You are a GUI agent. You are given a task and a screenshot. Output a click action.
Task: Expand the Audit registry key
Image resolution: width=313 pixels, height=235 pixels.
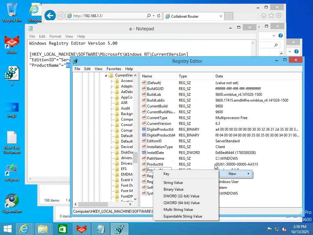(x=112, y=109)
